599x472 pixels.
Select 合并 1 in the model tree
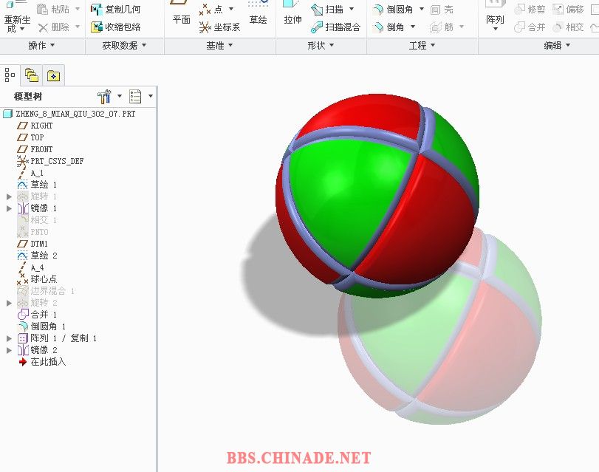pos(38,315)
